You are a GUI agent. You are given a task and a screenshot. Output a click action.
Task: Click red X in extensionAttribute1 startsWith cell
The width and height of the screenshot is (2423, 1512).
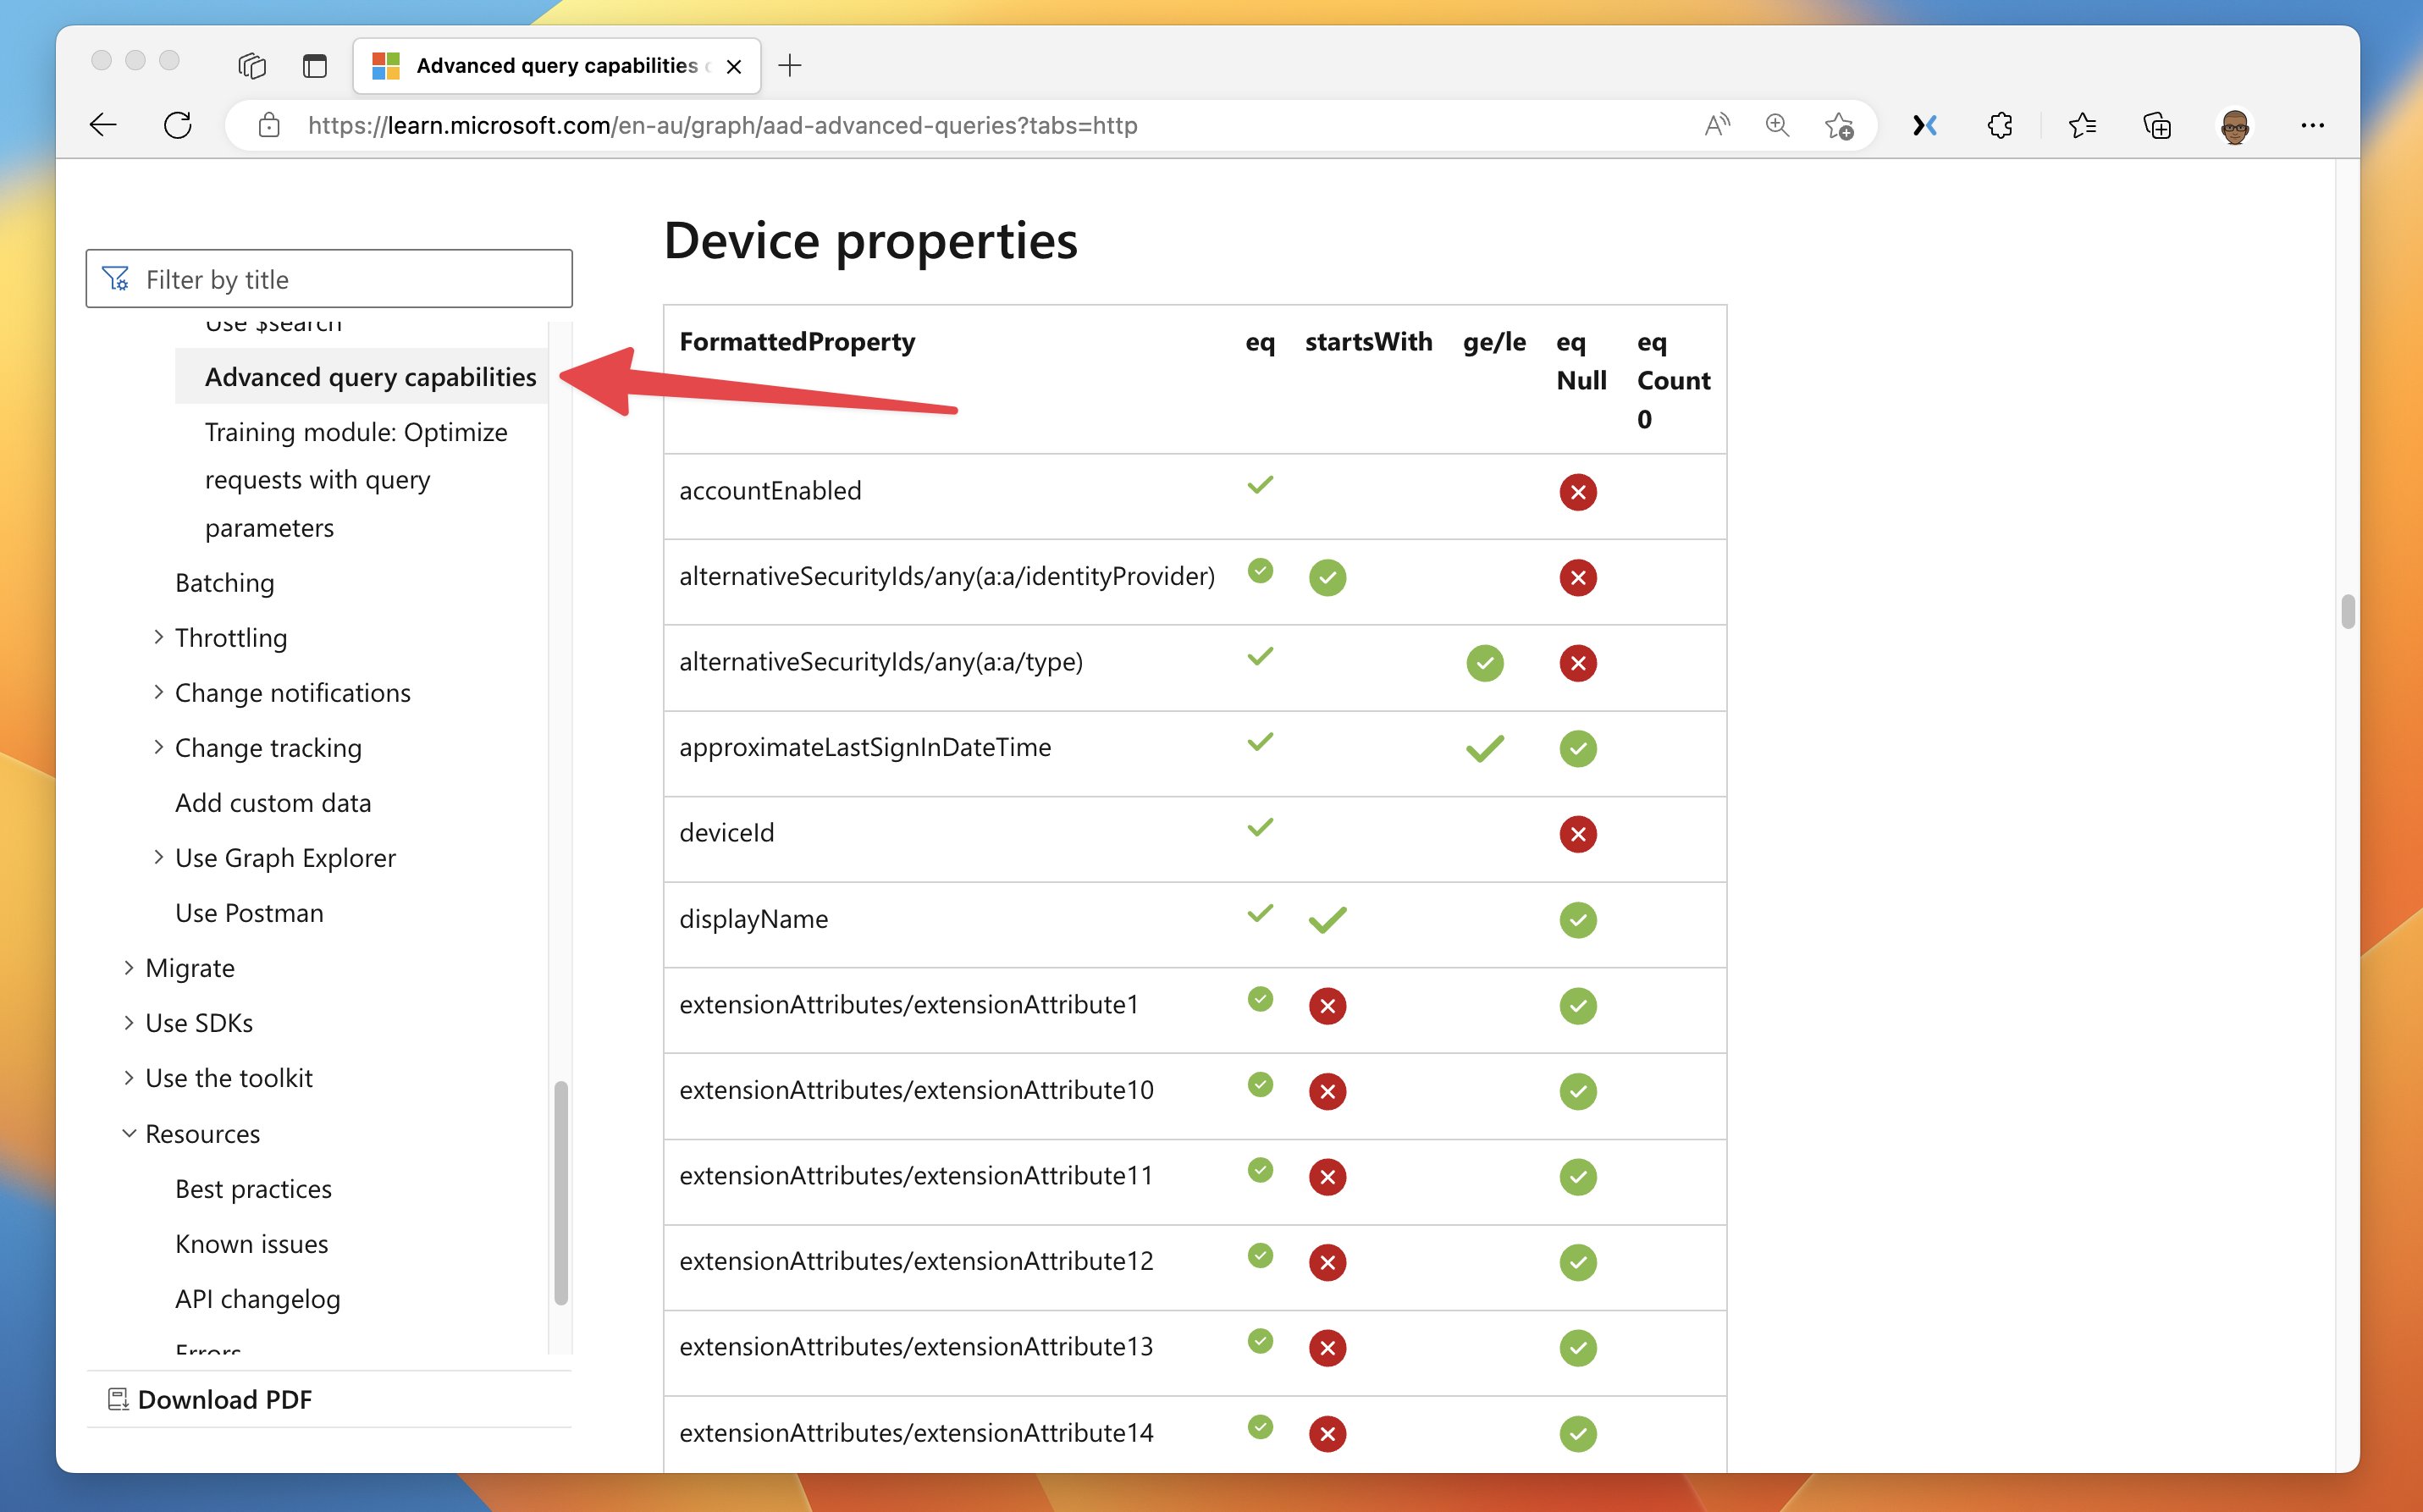1327,1006
